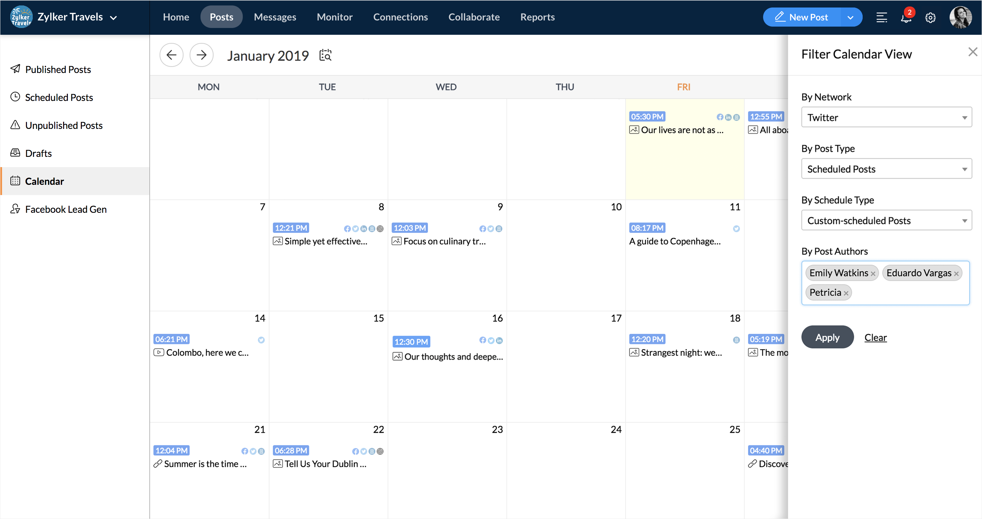Click the Clear filters link

point(875,338)
